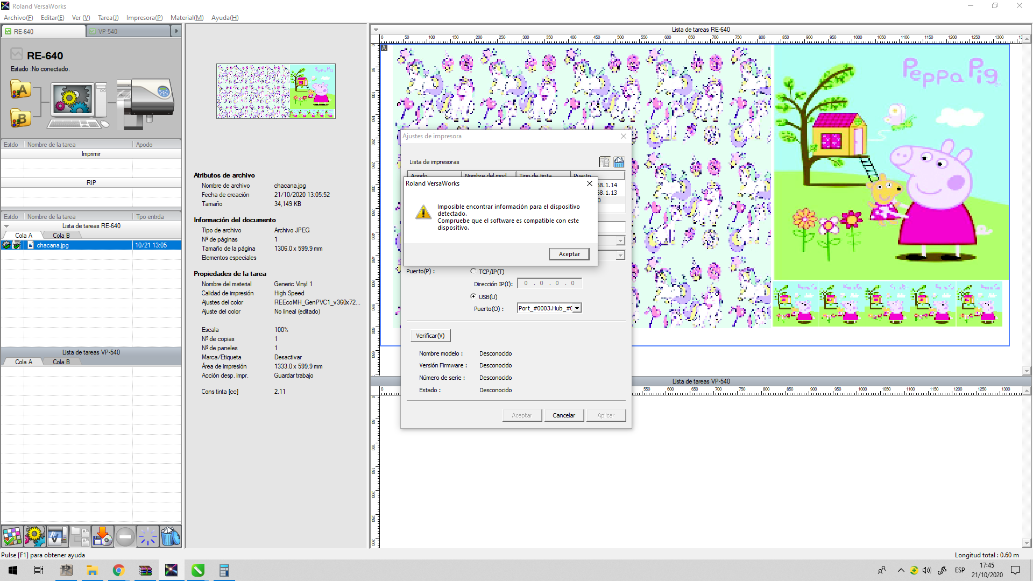Click the warning triangle icon in error dialog
The image size is (1033, 581).
423,212
